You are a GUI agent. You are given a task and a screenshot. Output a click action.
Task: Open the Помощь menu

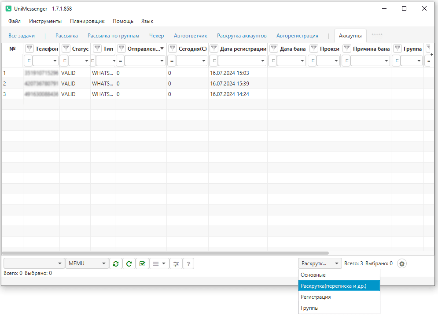pos(123,21)
